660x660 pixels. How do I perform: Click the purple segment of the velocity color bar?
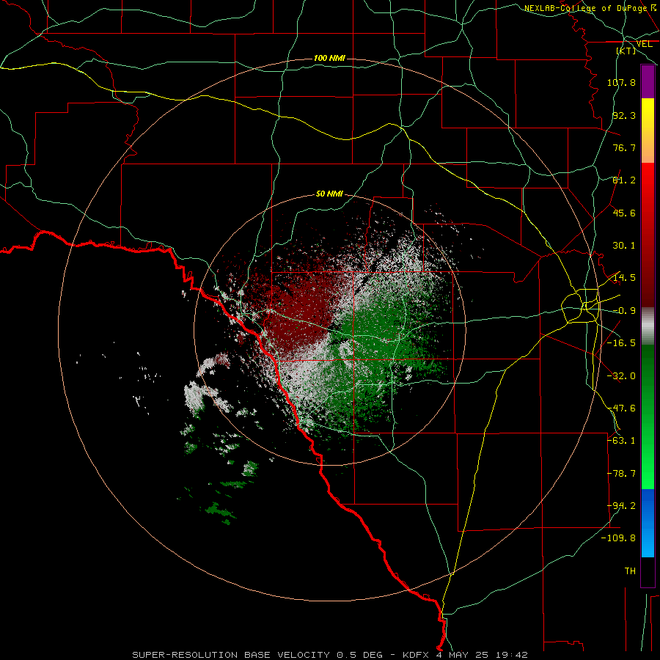tap(648, 81)
